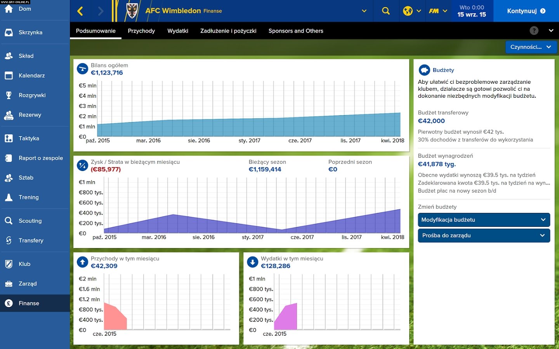Open the Scouting section
Viewport: 559px width, 349px height.
(x=30, y=221)
